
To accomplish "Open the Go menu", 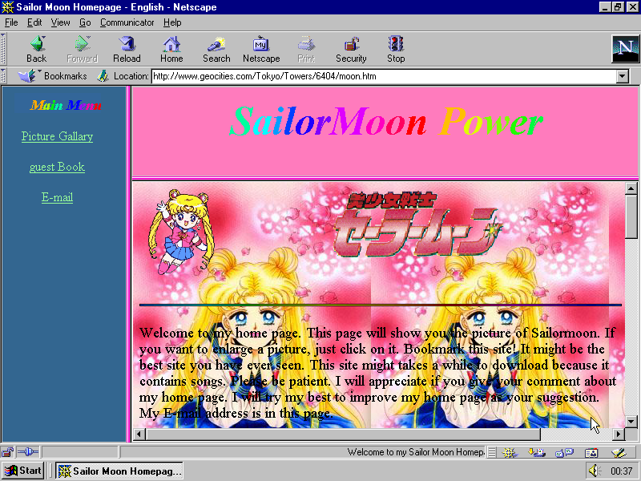I will coord(85,22).
